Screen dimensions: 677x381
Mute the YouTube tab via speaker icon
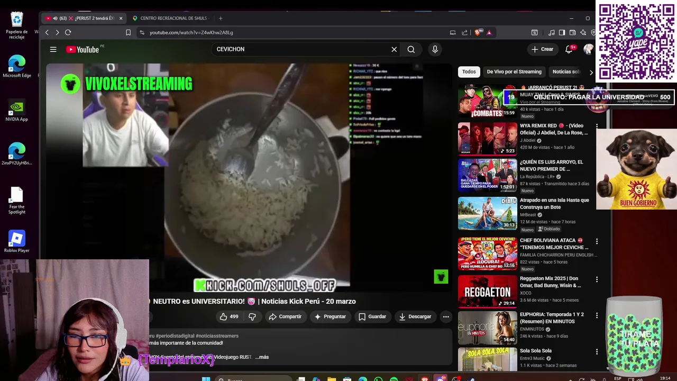coord(56,18)
